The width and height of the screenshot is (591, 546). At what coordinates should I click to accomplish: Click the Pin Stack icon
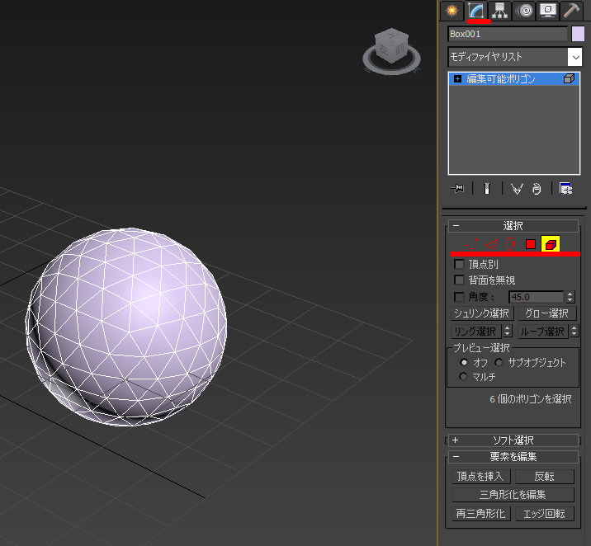click(x=457, y=189)
